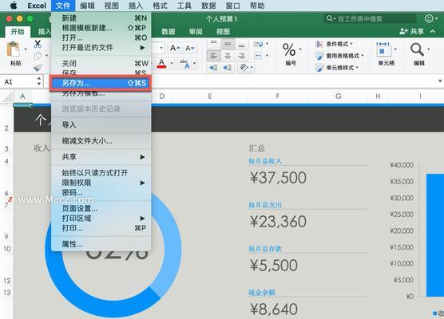Click the scissors Cut icon

pos(38,44)
